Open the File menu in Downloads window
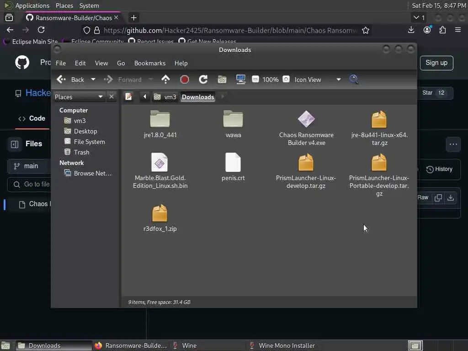Viewport: 468px width, 351px height. (x=61, y=63)
